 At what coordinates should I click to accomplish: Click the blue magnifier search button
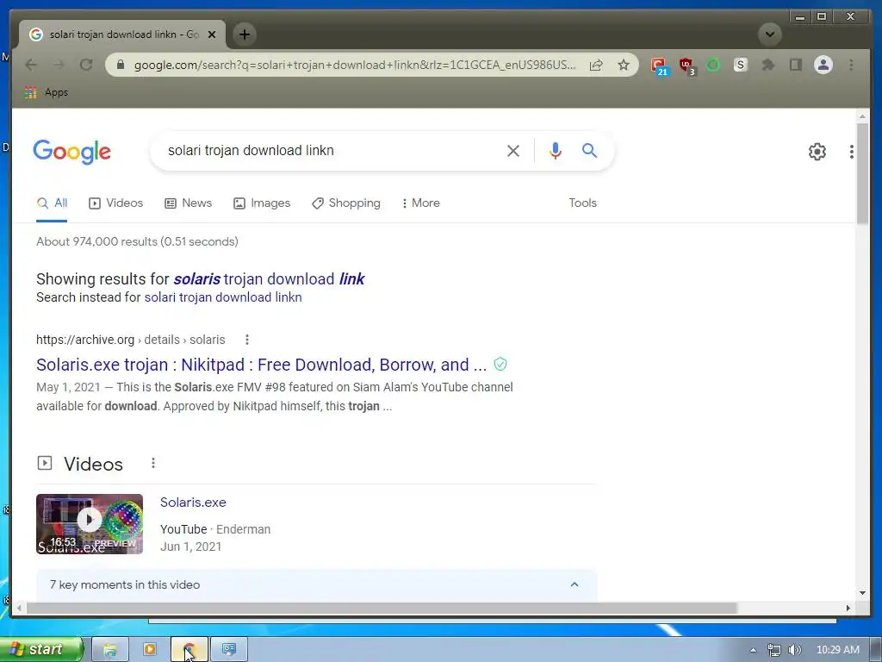[589, 150]
